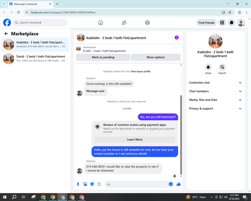Viewport: 251px width, 201px height.
Task: Open listing thumbnail in Marketplace banner
Action: (x=78, y=49)
